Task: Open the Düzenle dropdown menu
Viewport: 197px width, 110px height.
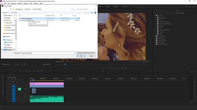Action: pos(6,13)
